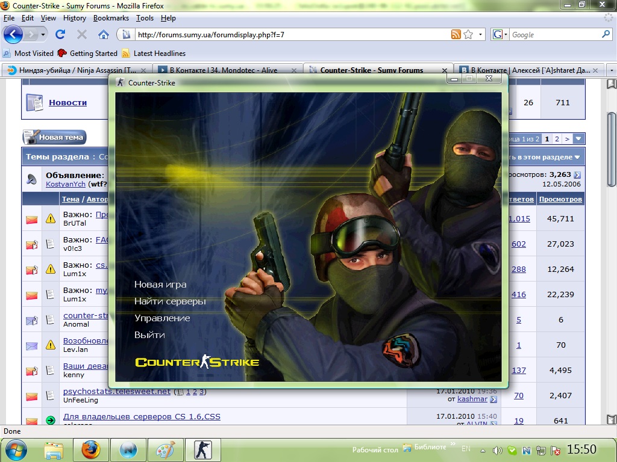Open the Windows Start menu orb
Image resolution: width=617 pixels, height=462 pixels.
(16, 449)
